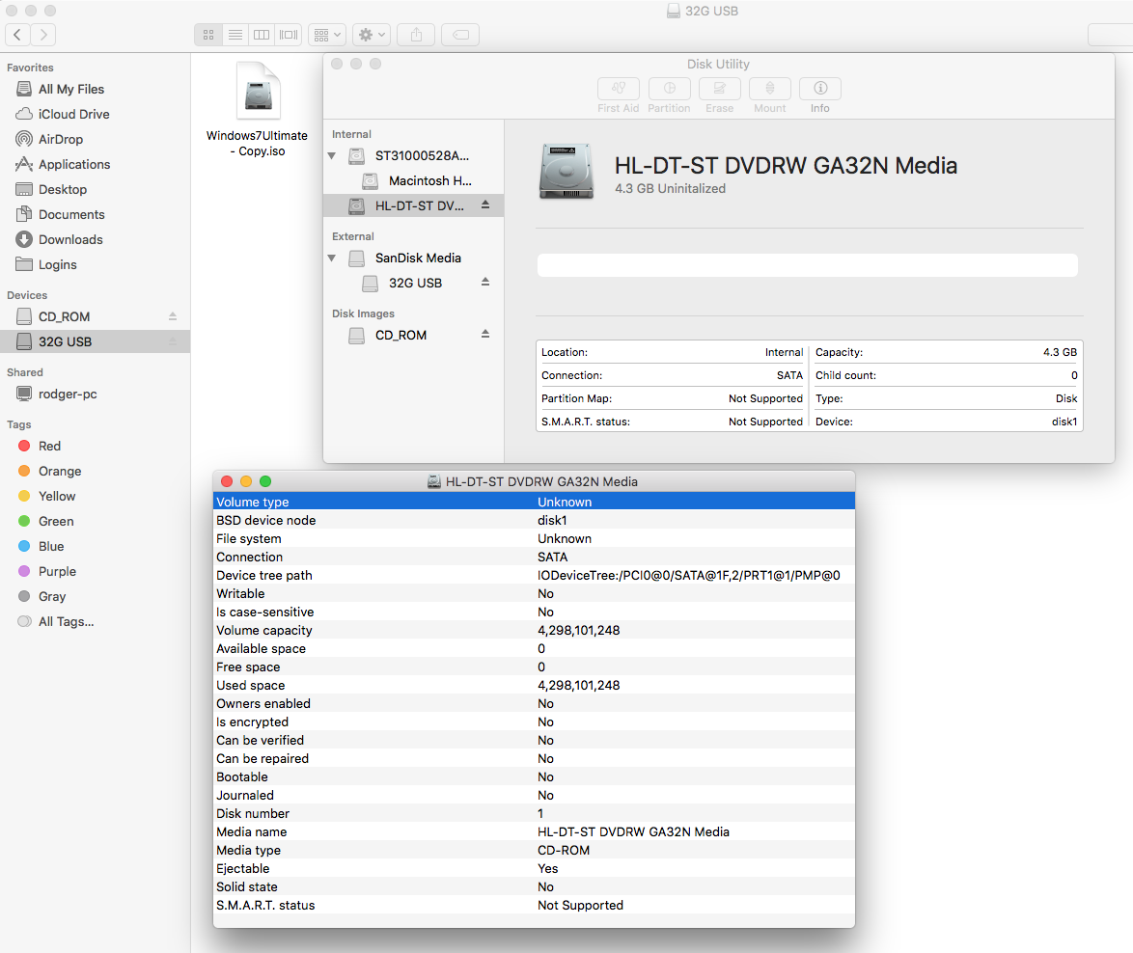This screenshot has width=1133, height=953.
Task: Select the Orange tag
Action: coord(95,472)
